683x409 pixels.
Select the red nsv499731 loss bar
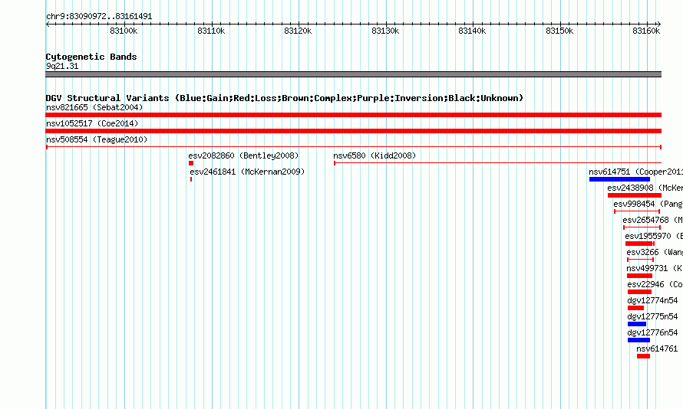pos(639,276)
